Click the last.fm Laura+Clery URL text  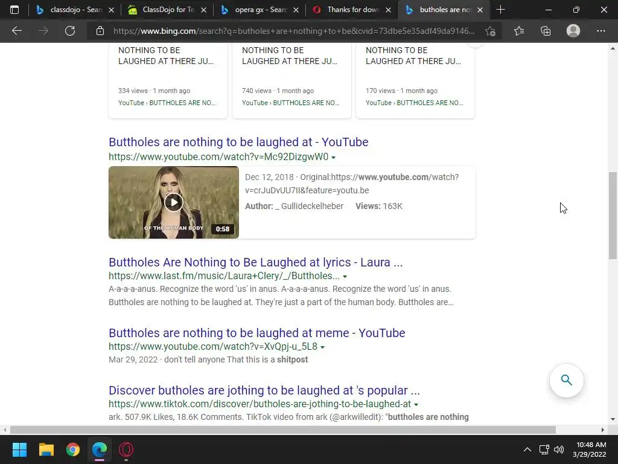[x=224, y=275]
